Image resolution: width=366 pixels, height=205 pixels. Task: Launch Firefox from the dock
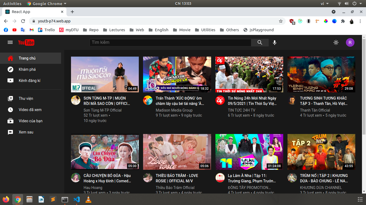pos(6,199)
